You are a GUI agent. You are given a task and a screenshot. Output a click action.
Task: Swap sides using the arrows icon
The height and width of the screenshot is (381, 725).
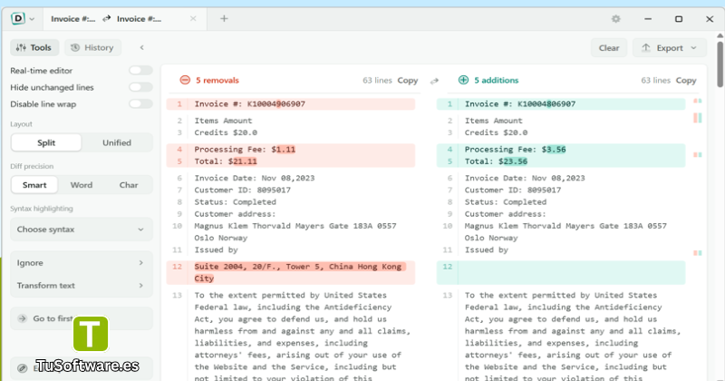click(434, 81)
